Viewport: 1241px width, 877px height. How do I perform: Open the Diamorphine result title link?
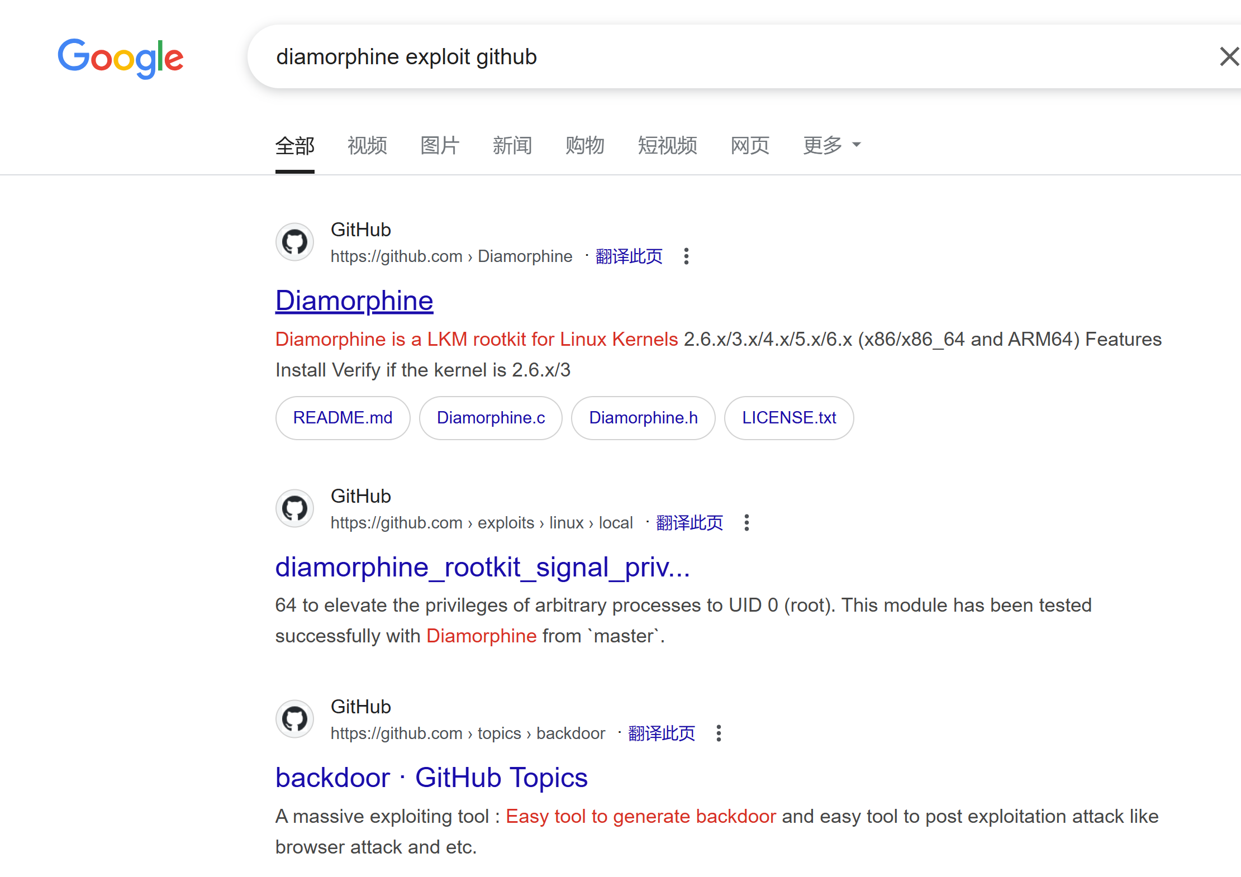[354, 301]
